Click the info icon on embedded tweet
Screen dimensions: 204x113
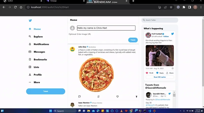173,68
